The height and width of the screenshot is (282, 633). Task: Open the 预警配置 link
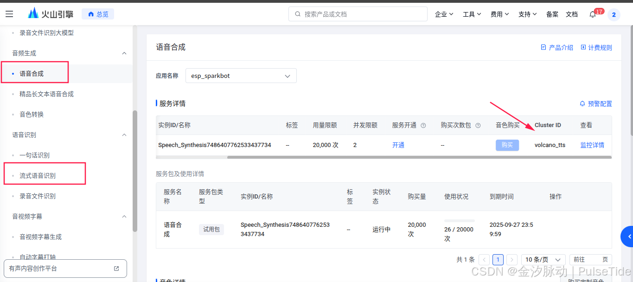596,104
